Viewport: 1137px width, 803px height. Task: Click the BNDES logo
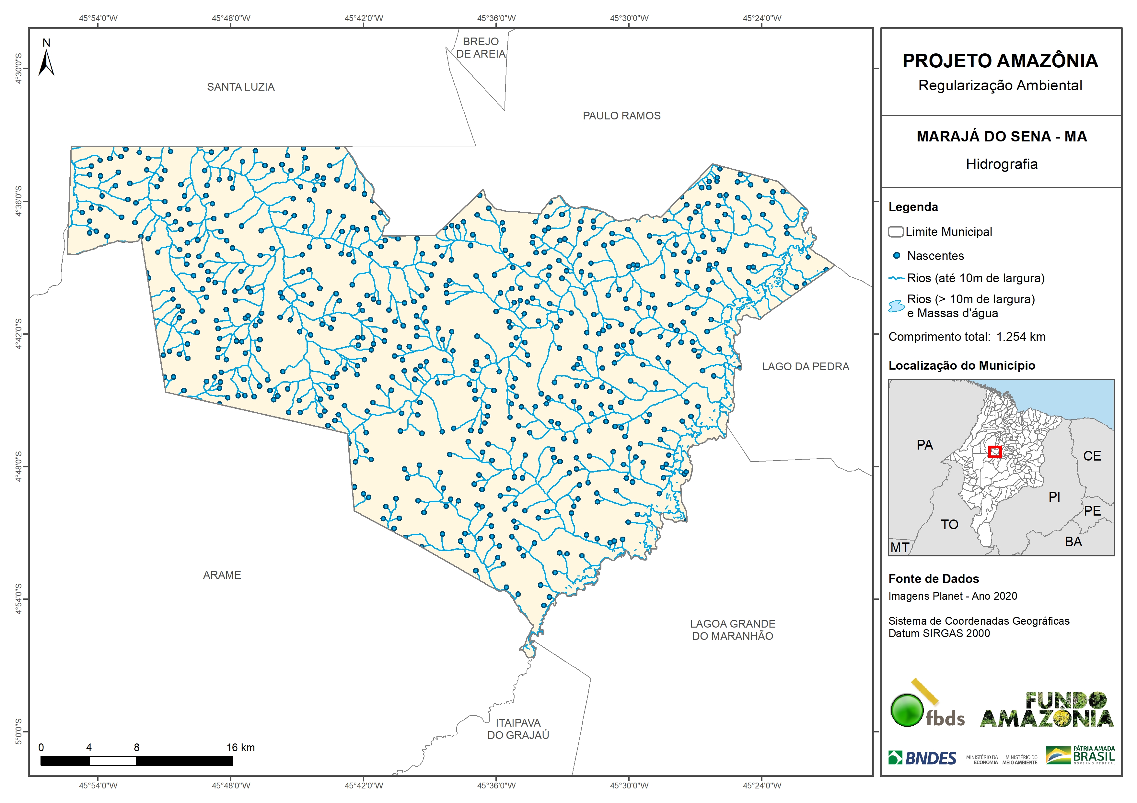[x=922, y=758]
